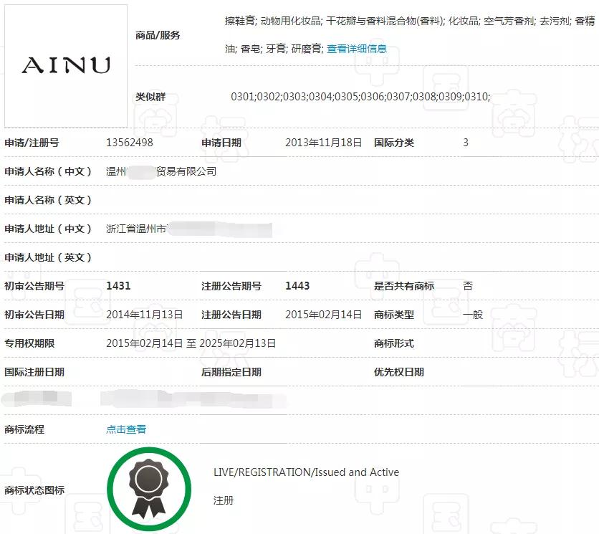Select application date 2013年11月18日

click(323, 143)
